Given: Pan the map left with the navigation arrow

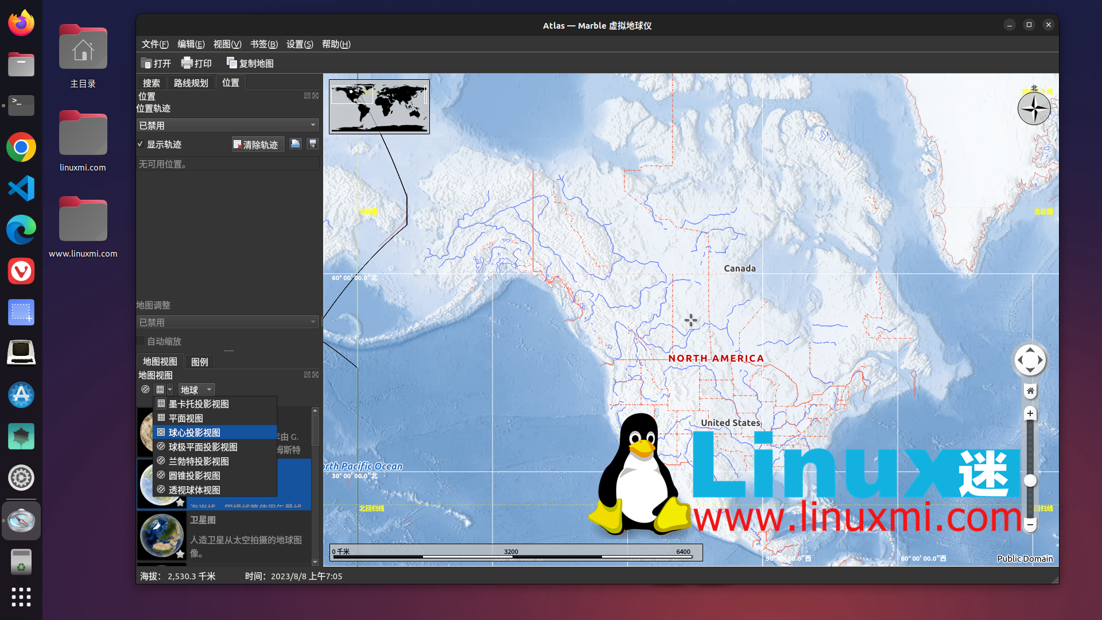Looking at the screenshot, I should point(1020,361).
